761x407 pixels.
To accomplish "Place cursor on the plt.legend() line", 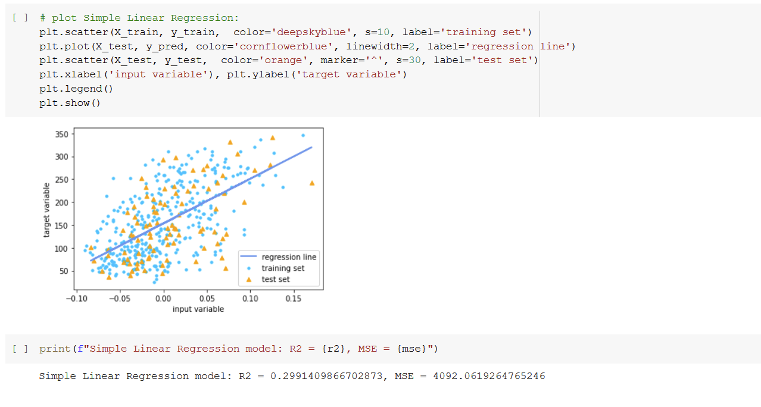I will click(x=76, y=89).
